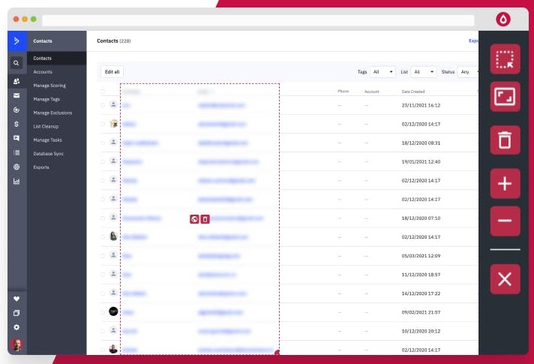Click the Edit all button
The width and height of the screenshot is (534, 364).
[112, 72]
